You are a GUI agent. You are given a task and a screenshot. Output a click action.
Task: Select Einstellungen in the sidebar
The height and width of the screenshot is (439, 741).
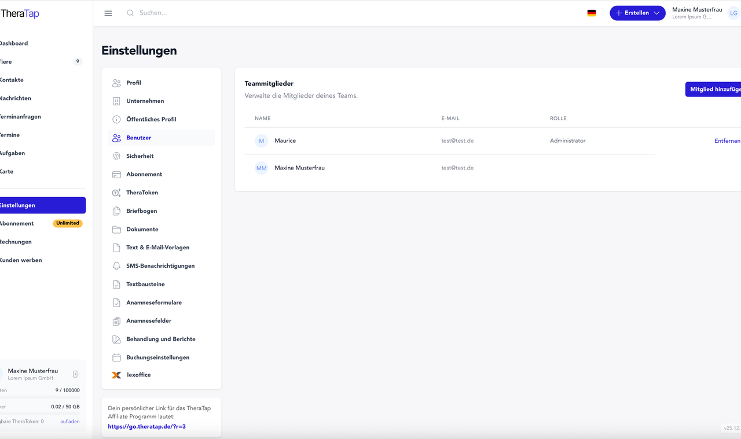click(x=43, y=205)
